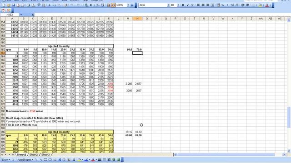Click horizontal scrollbar right arrow
Screen dimensions: 291x163
284,154
